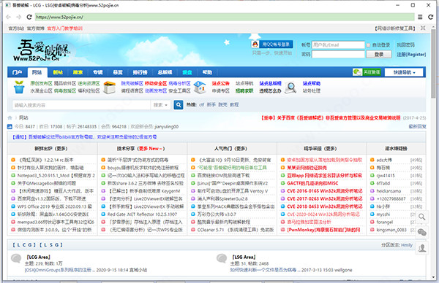This screenshot has height=283, width=439.
Task: Click the LSG Area speech bubble icon
Action: click(222, 258)
